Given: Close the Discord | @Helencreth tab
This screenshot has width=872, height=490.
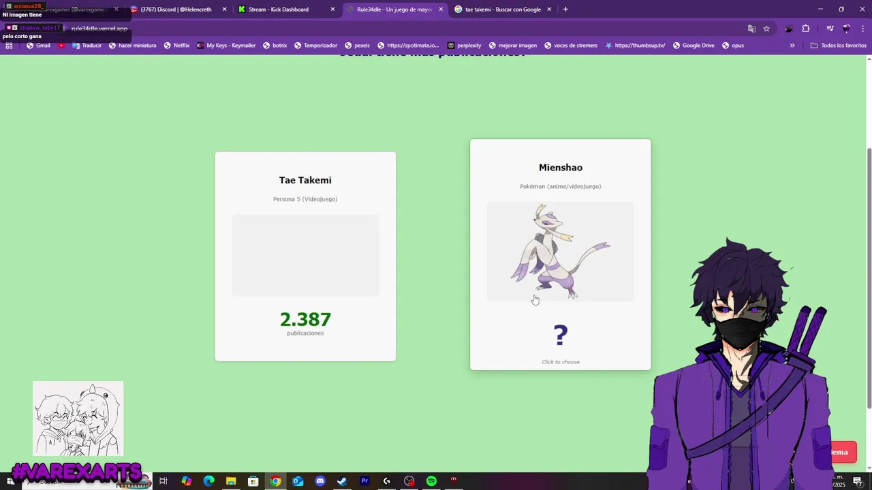Looking at the screenshot, I should (224, 10).
